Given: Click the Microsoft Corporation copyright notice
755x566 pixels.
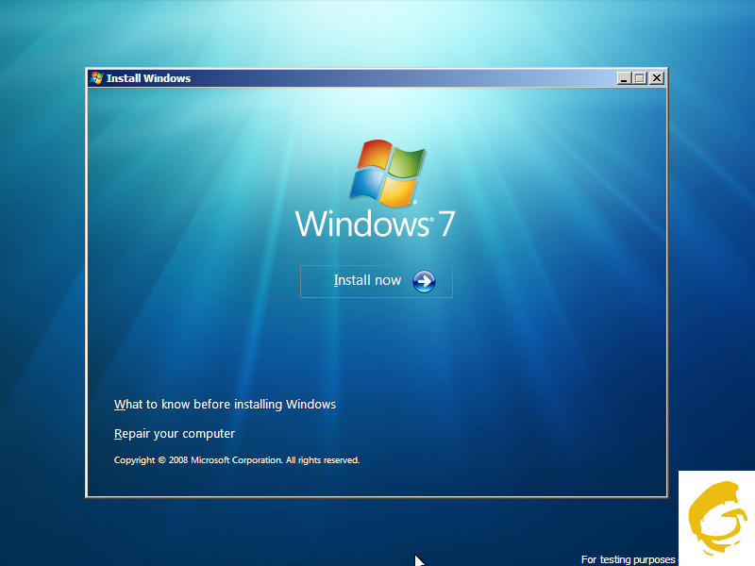Looking at the screenshot, I should tap(237, 460).
